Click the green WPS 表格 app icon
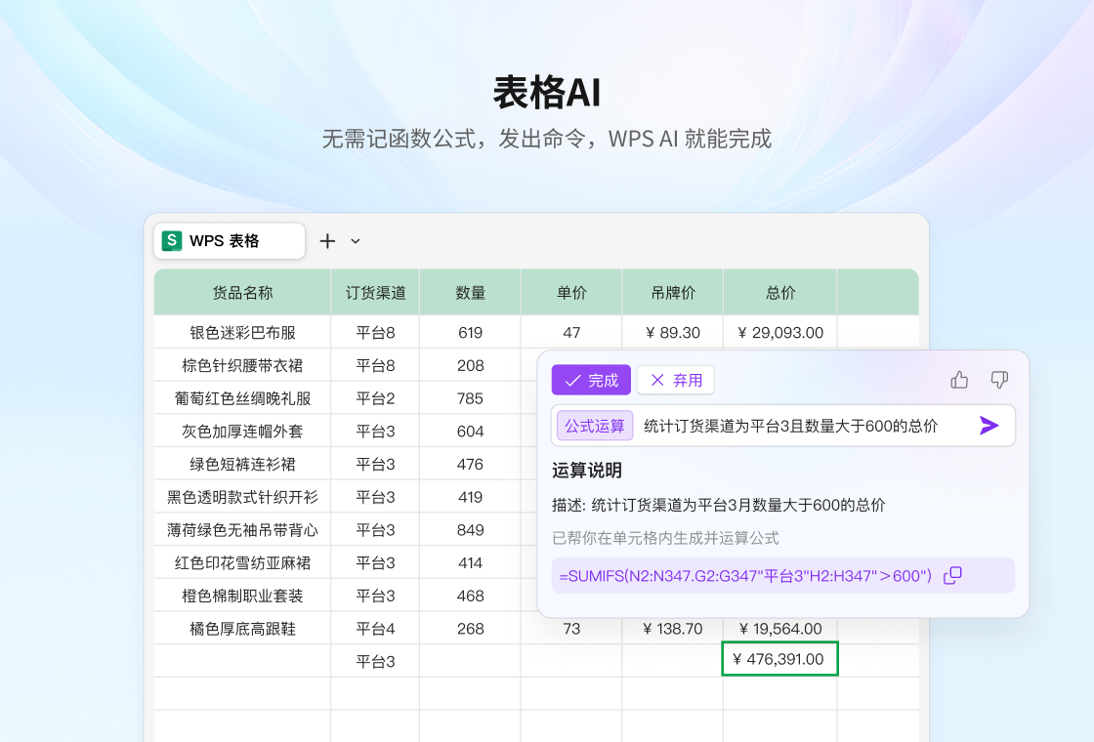 tap(171, 240)
